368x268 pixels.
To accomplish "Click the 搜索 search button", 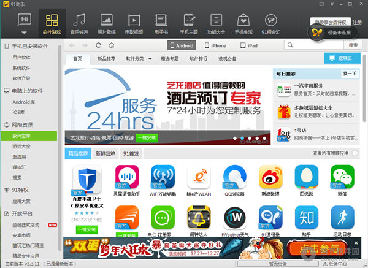I will pyautogui.click(x=353, y=45).
